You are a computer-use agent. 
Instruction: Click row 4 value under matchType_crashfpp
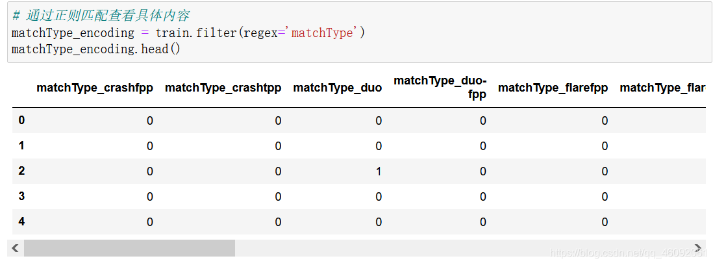click(149, 223)
